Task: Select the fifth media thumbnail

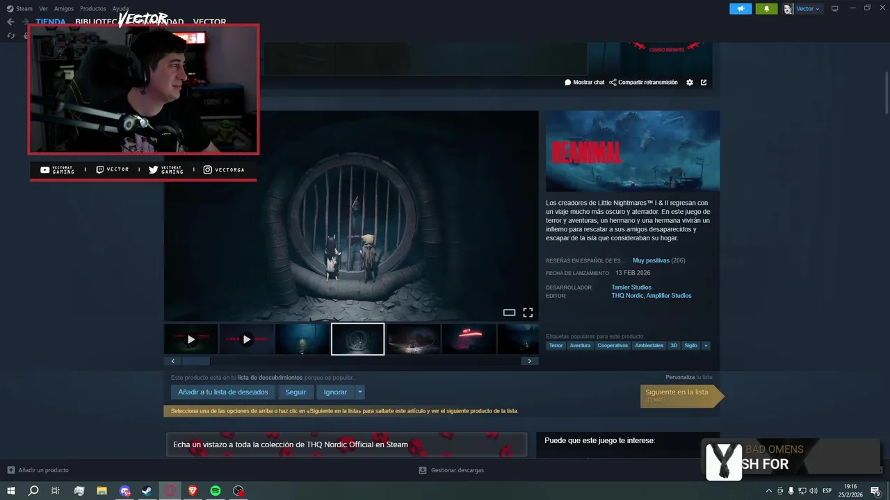Action: click(x=413, y=340)
